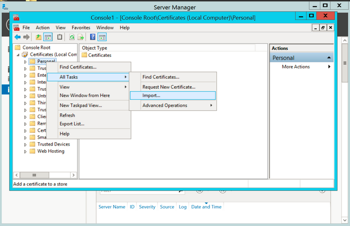Click the Console1 toolbox icon in title bar
350x226 pixels.
pyautogui.click(x=16, y=17)
